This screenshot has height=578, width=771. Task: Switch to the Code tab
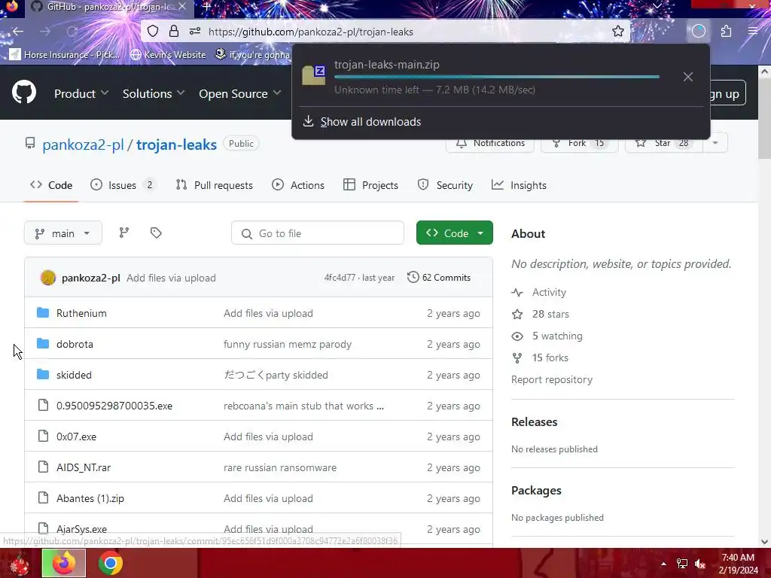coord(51,185)
